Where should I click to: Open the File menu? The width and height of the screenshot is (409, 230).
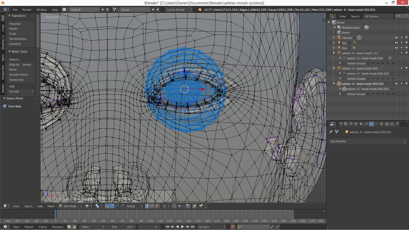coord(15,9)
